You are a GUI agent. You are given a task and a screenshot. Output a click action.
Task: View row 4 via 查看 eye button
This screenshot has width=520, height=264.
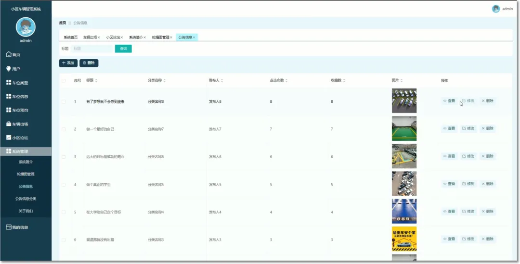(x=449, y=184)
